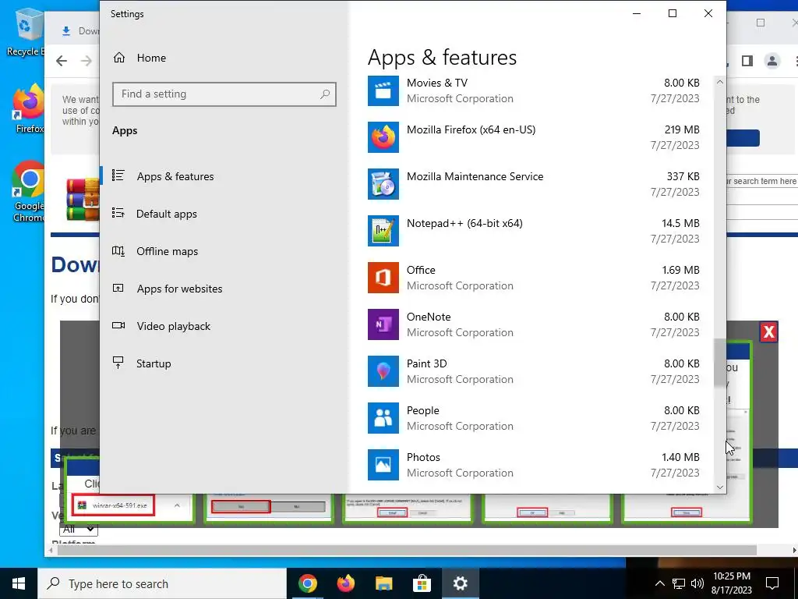Click the Startup sidebar icon
This screenshot has width=798, height=599.
(x=118, y=363)
